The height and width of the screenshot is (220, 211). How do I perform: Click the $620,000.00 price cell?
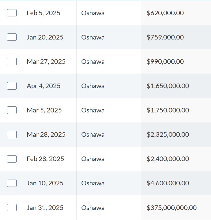click(x=165, y=13)
